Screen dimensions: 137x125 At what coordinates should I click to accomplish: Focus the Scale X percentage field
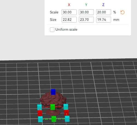click(69, 12)
